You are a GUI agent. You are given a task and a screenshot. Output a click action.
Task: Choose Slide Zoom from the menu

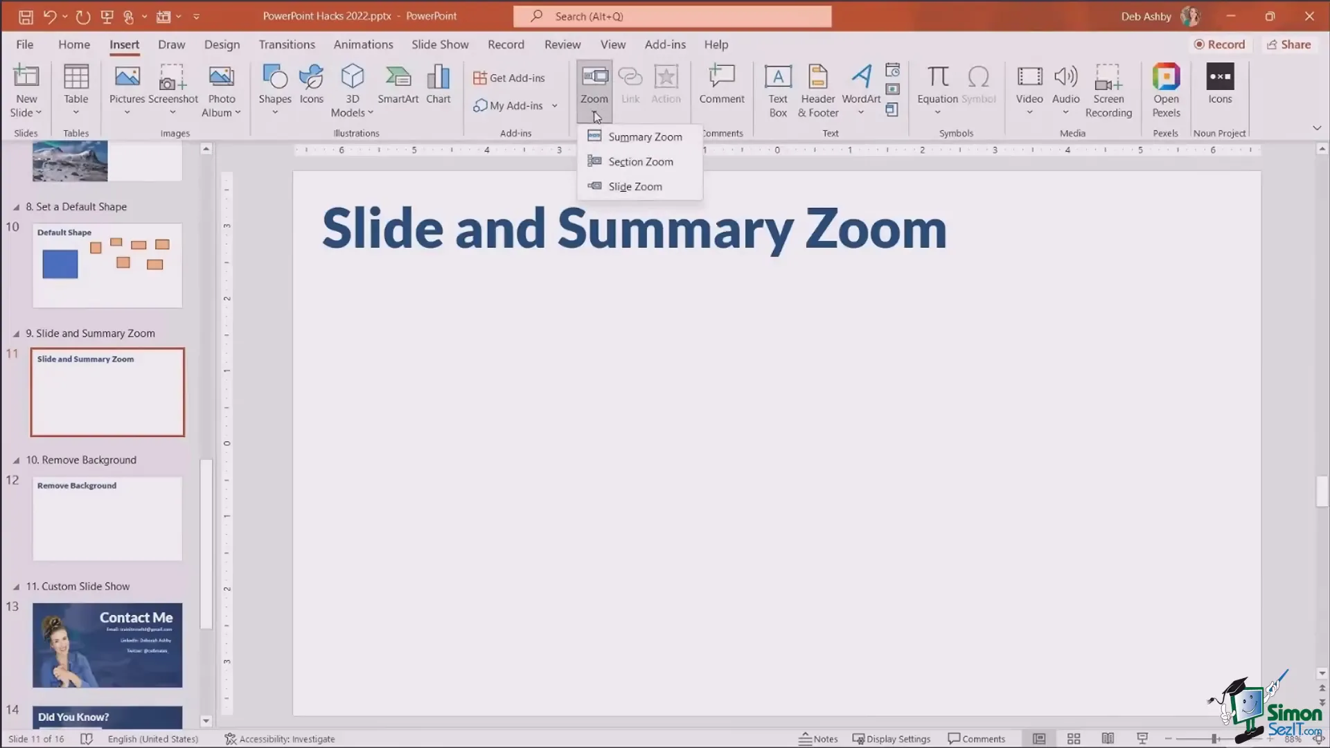pos(640,187)
